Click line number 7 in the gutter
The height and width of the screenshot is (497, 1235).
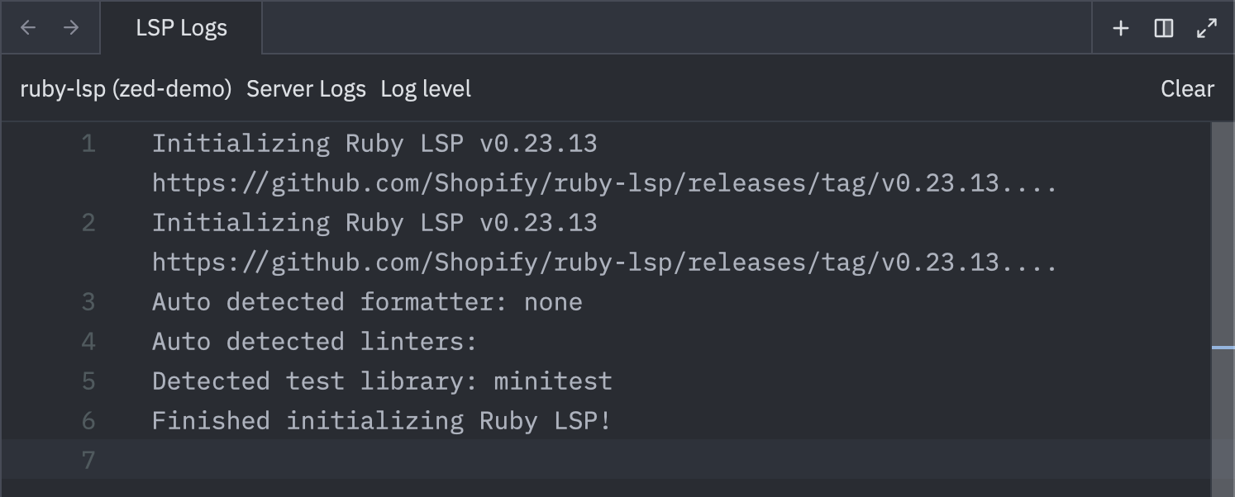pos(88,460)
